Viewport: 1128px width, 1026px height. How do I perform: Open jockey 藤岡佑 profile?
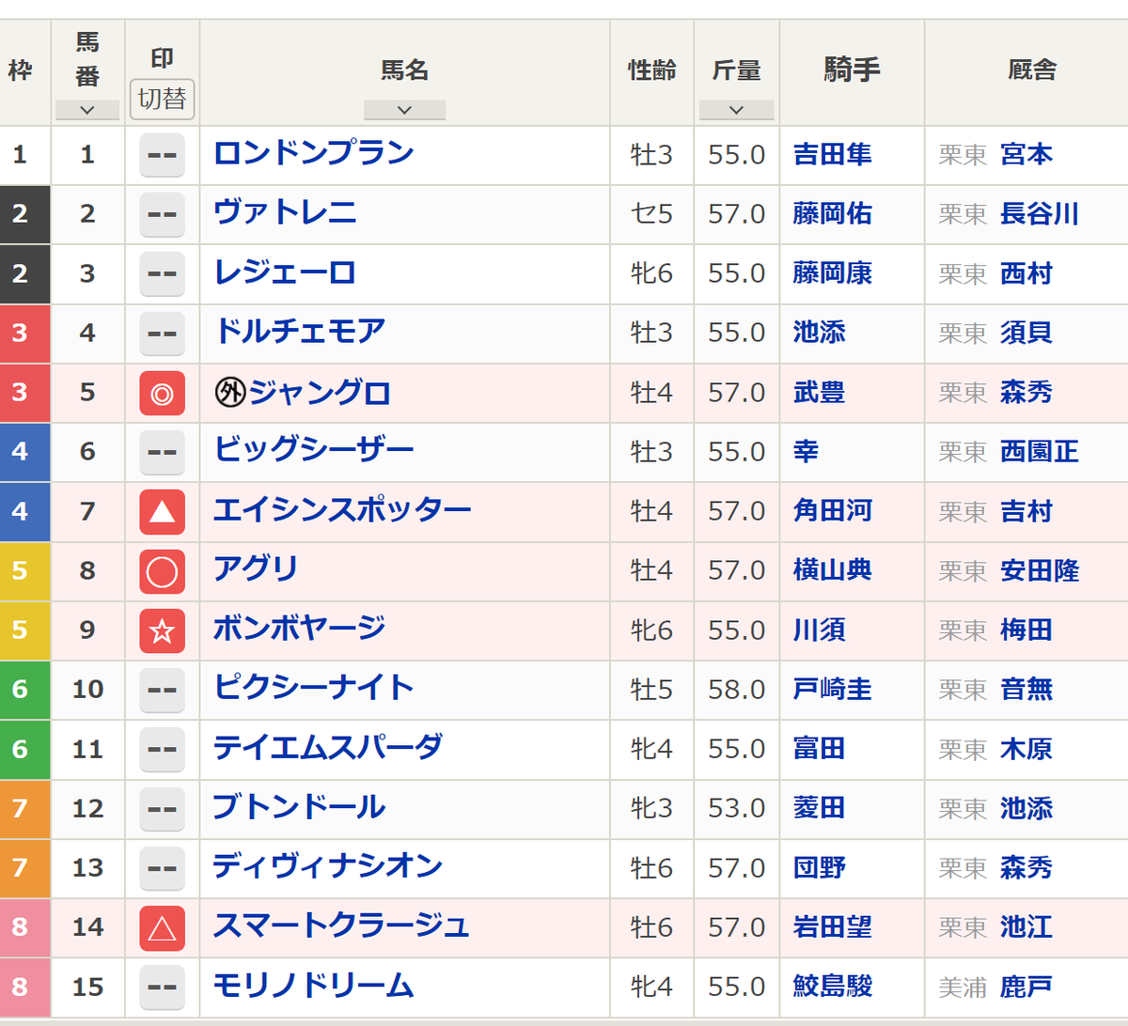(x=833, y=214)
